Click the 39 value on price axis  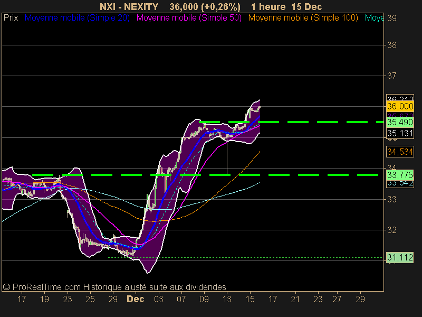coord(392,18)
